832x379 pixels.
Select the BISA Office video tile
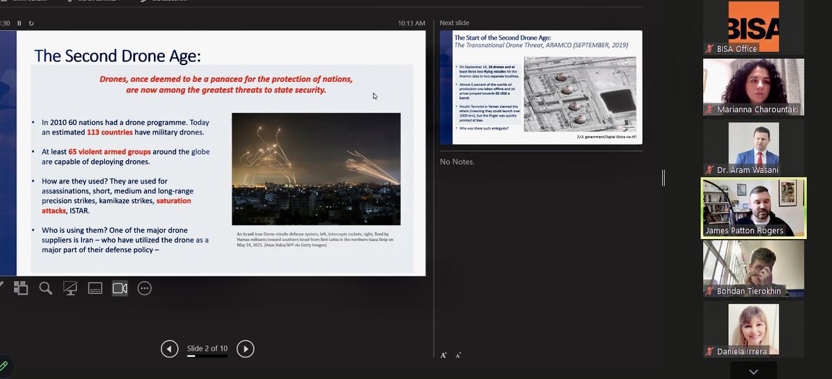point(753,27)
